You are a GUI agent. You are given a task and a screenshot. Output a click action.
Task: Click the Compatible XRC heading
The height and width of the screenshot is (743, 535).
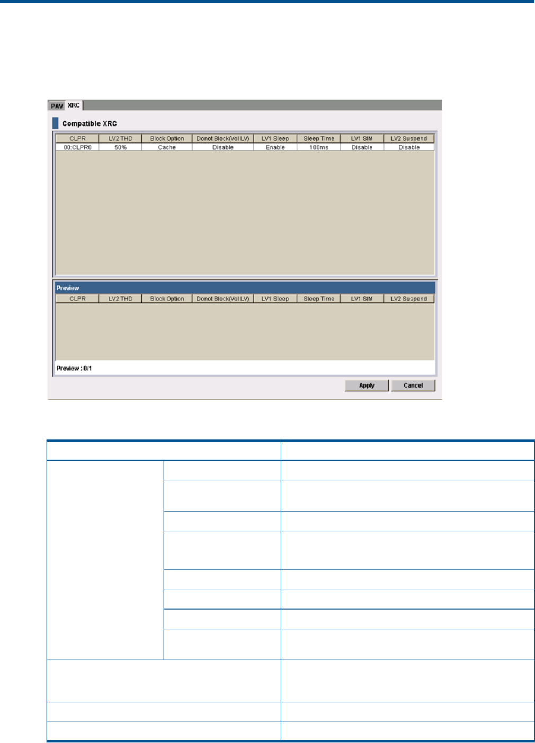coord(90,123)
